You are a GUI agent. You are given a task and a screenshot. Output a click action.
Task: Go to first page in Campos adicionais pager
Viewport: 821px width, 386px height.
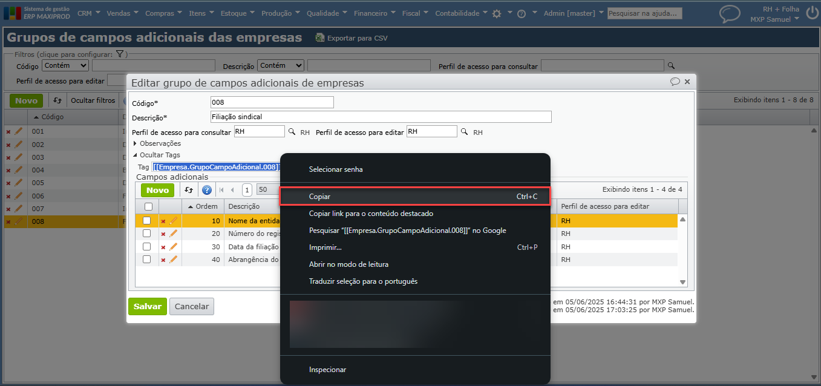(x=221, y=190)
